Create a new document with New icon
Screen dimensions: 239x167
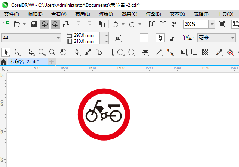[6, 24]
